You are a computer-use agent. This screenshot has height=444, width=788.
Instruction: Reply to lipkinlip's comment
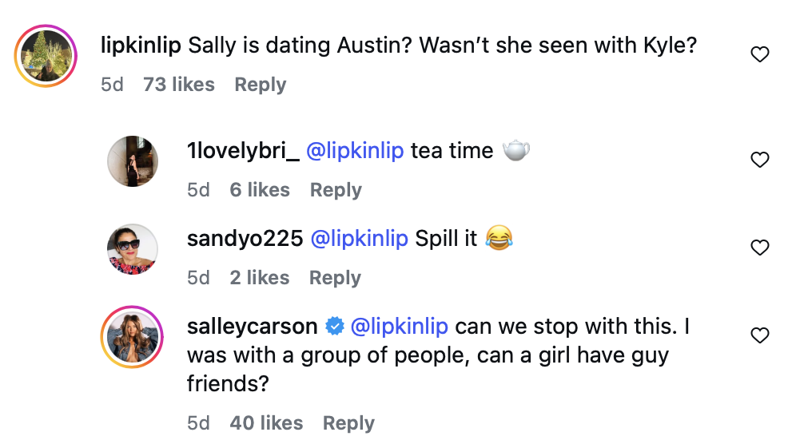coord(260,85)
